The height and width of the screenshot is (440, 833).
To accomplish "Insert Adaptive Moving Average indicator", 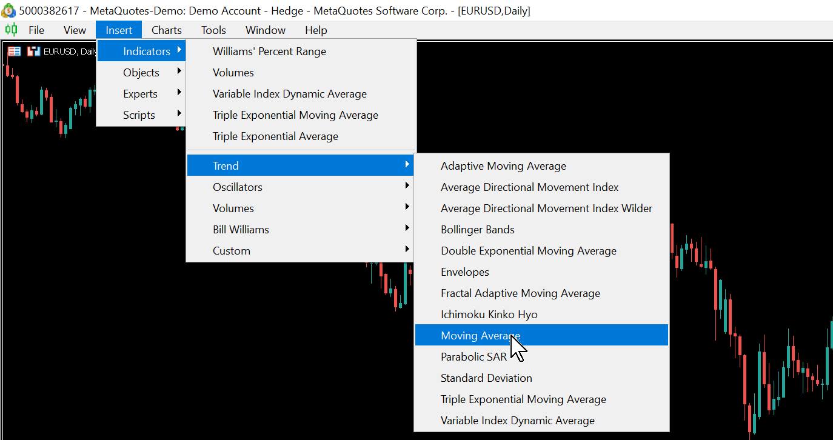I will click(x=541, y=165).
